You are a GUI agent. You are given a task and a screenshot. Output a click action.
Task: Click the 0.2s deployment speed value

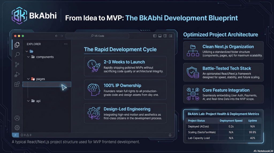click(231, 127)
